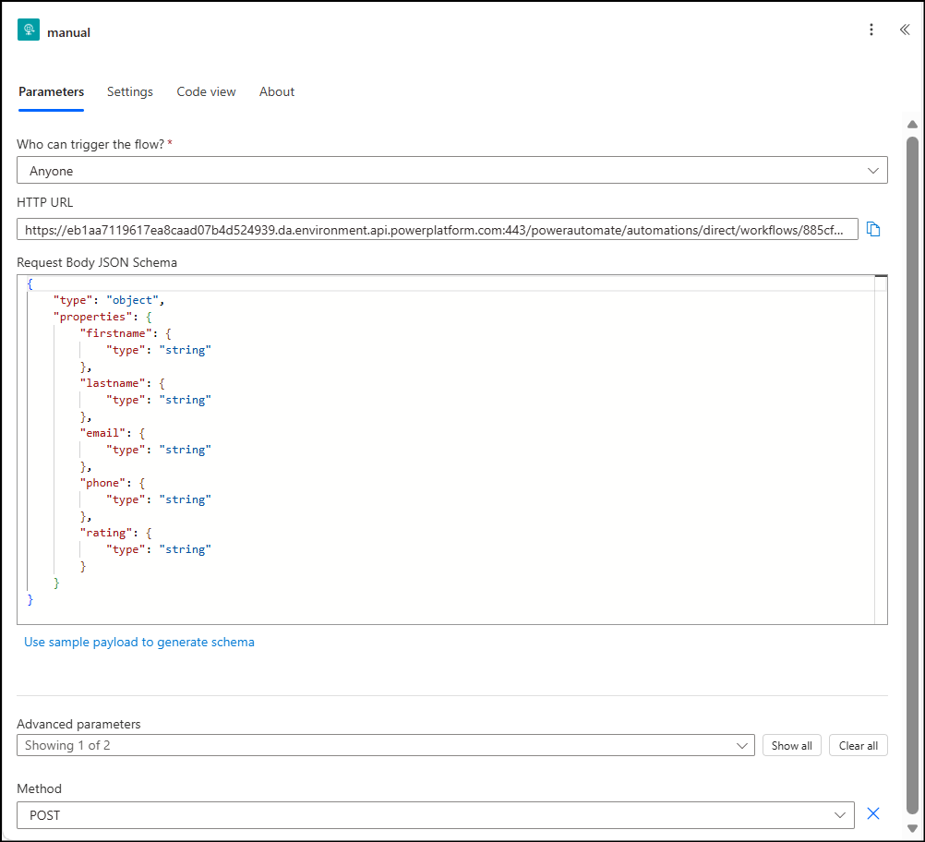Click the manual trigger icon
Screen dimensions: 925x842
[x=29, y=30]
